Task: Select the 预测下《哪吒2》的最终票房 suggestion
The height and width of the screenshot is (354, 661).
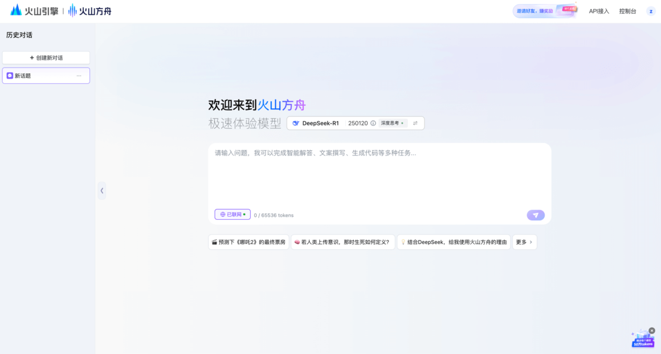Action: point(248,242)
